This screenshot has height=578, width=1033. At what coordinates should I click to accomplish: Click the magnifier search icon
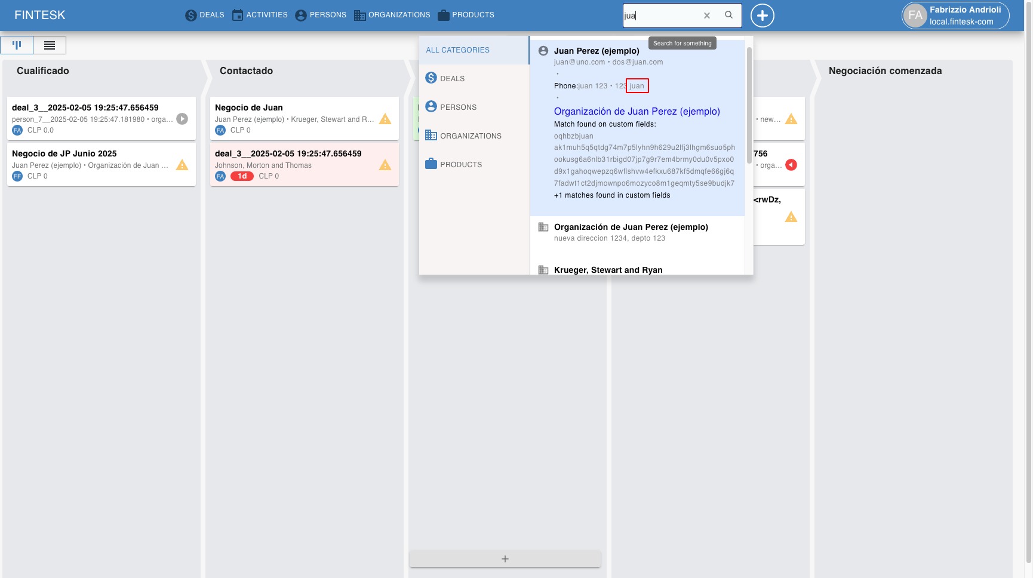tap(728, 15)
